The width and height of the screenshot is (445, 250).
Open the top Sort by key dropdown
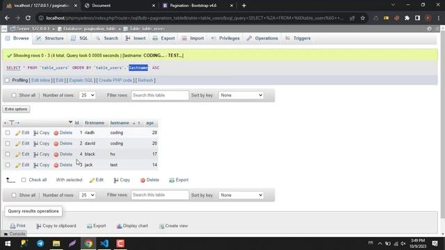(x=241, y=95)
